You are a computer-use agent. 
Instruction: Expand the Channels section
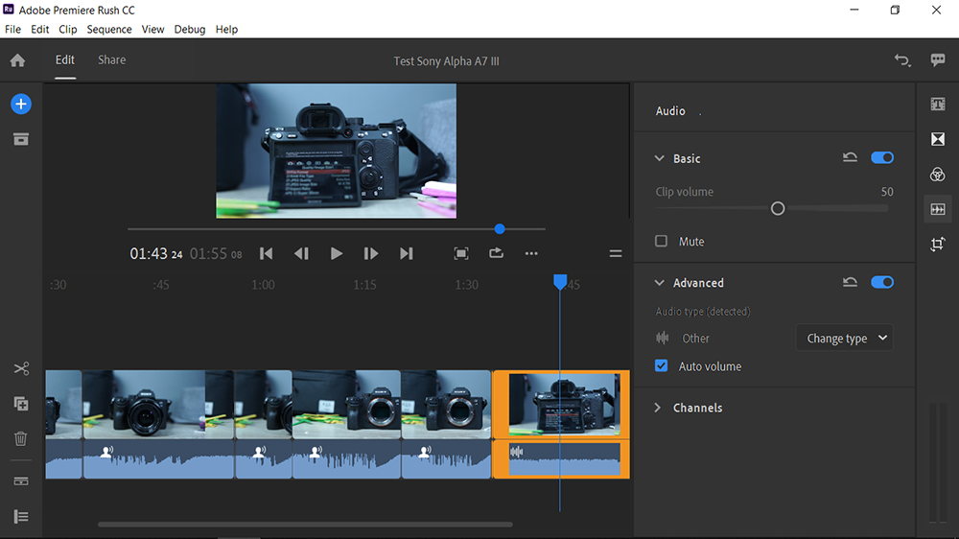(658, 408)
